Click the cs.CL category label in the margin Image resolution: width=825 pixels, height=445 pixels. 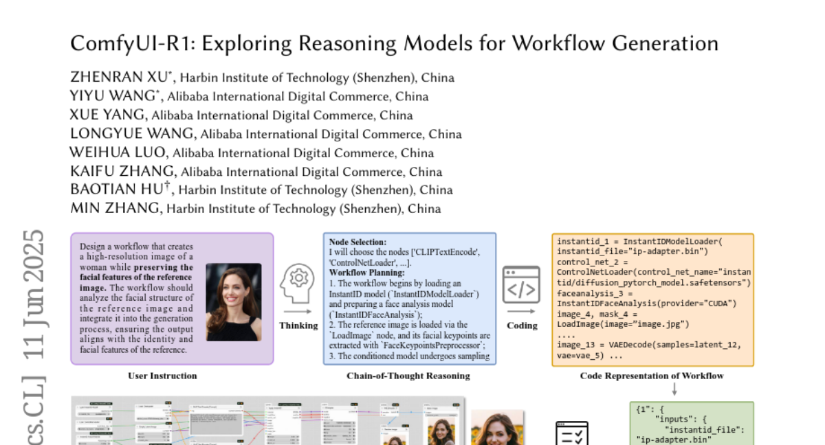[34, 411]
